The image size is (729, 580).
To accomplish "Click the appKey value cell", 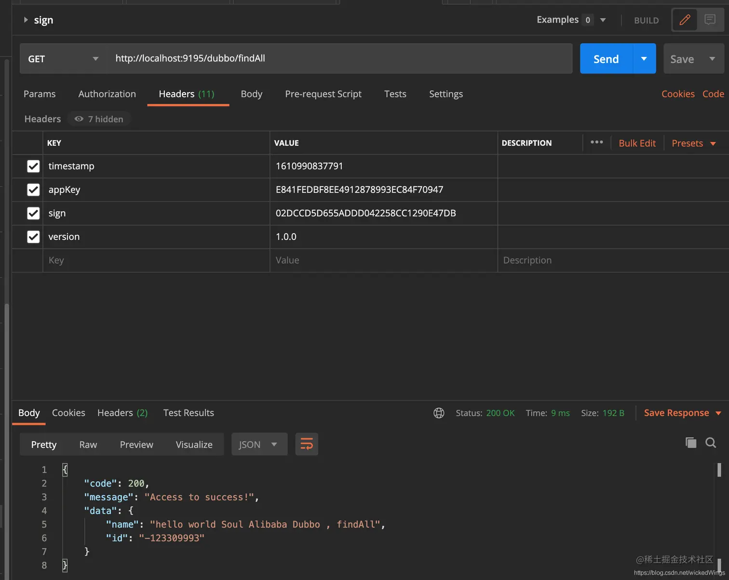I will pos(384,190).
